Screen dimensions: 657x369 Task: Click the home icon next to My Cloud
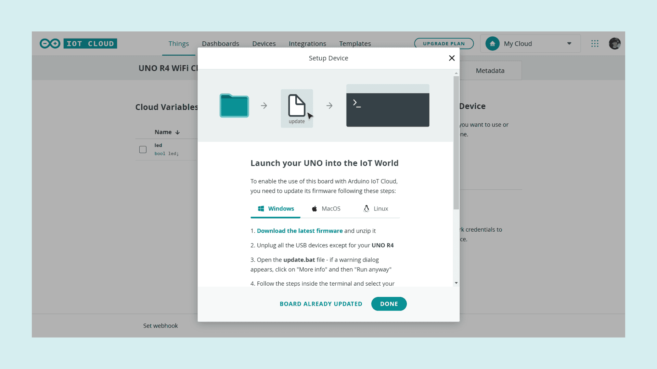[492, 43]
